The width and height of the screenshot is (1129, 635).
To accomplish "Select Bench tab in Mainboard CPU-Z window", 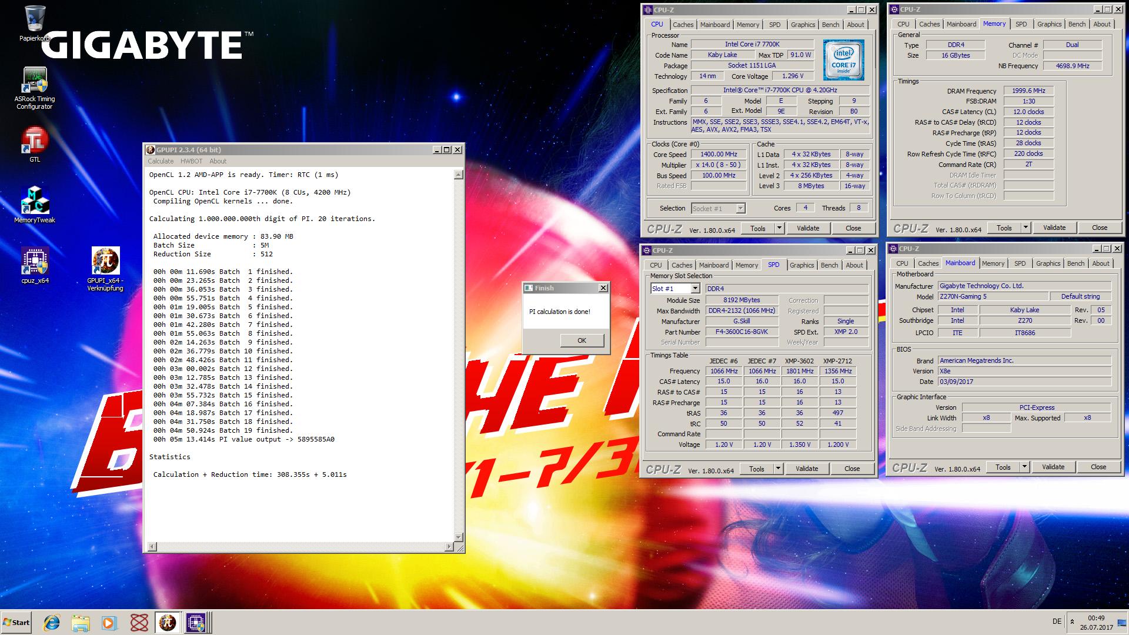I will 1076,263.
